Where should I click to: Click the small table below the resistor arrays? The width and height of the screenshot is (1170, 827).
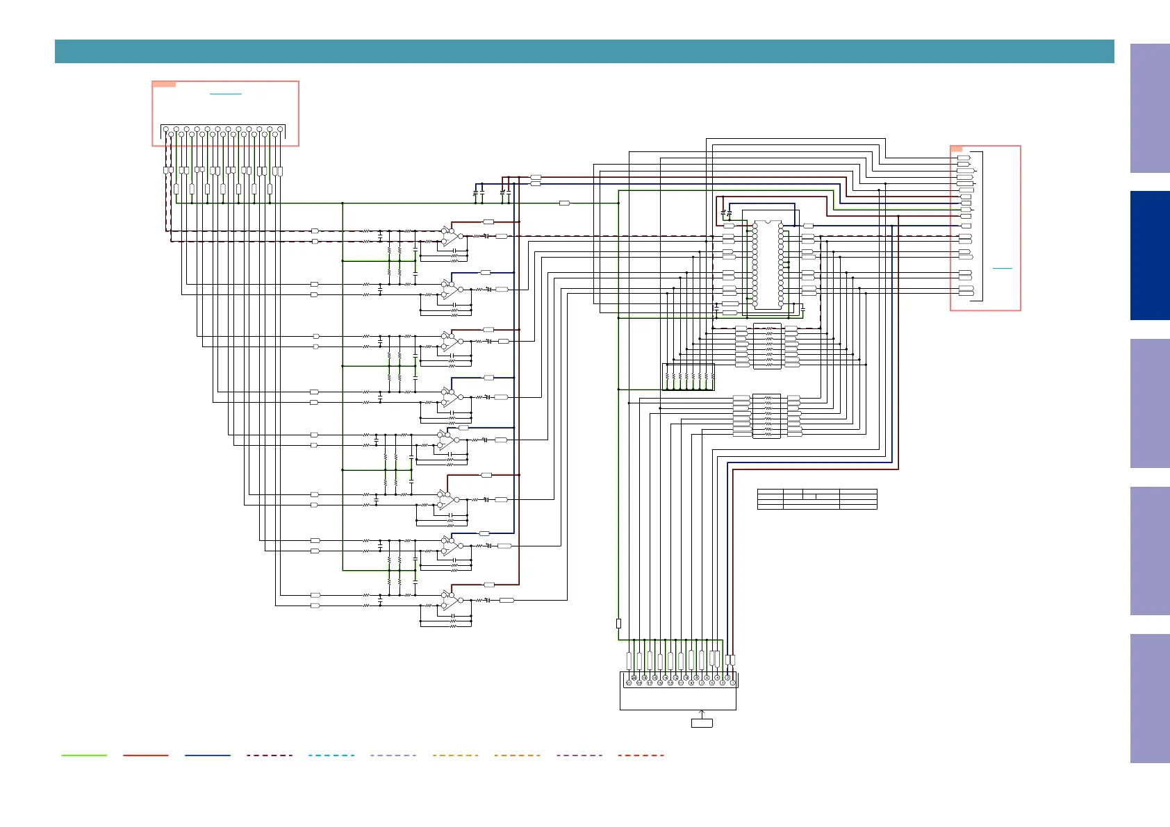click(x=817, y=499)
